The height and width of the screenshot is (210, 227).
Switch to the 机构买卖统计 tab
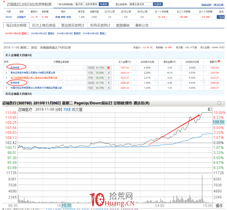tap(100, 25)
